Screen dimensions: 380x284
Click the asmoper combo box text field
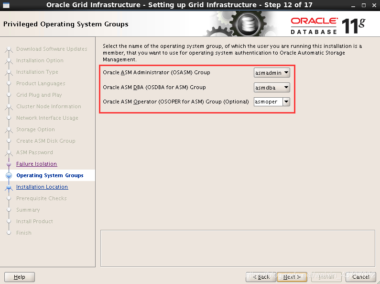coord(268,102)
